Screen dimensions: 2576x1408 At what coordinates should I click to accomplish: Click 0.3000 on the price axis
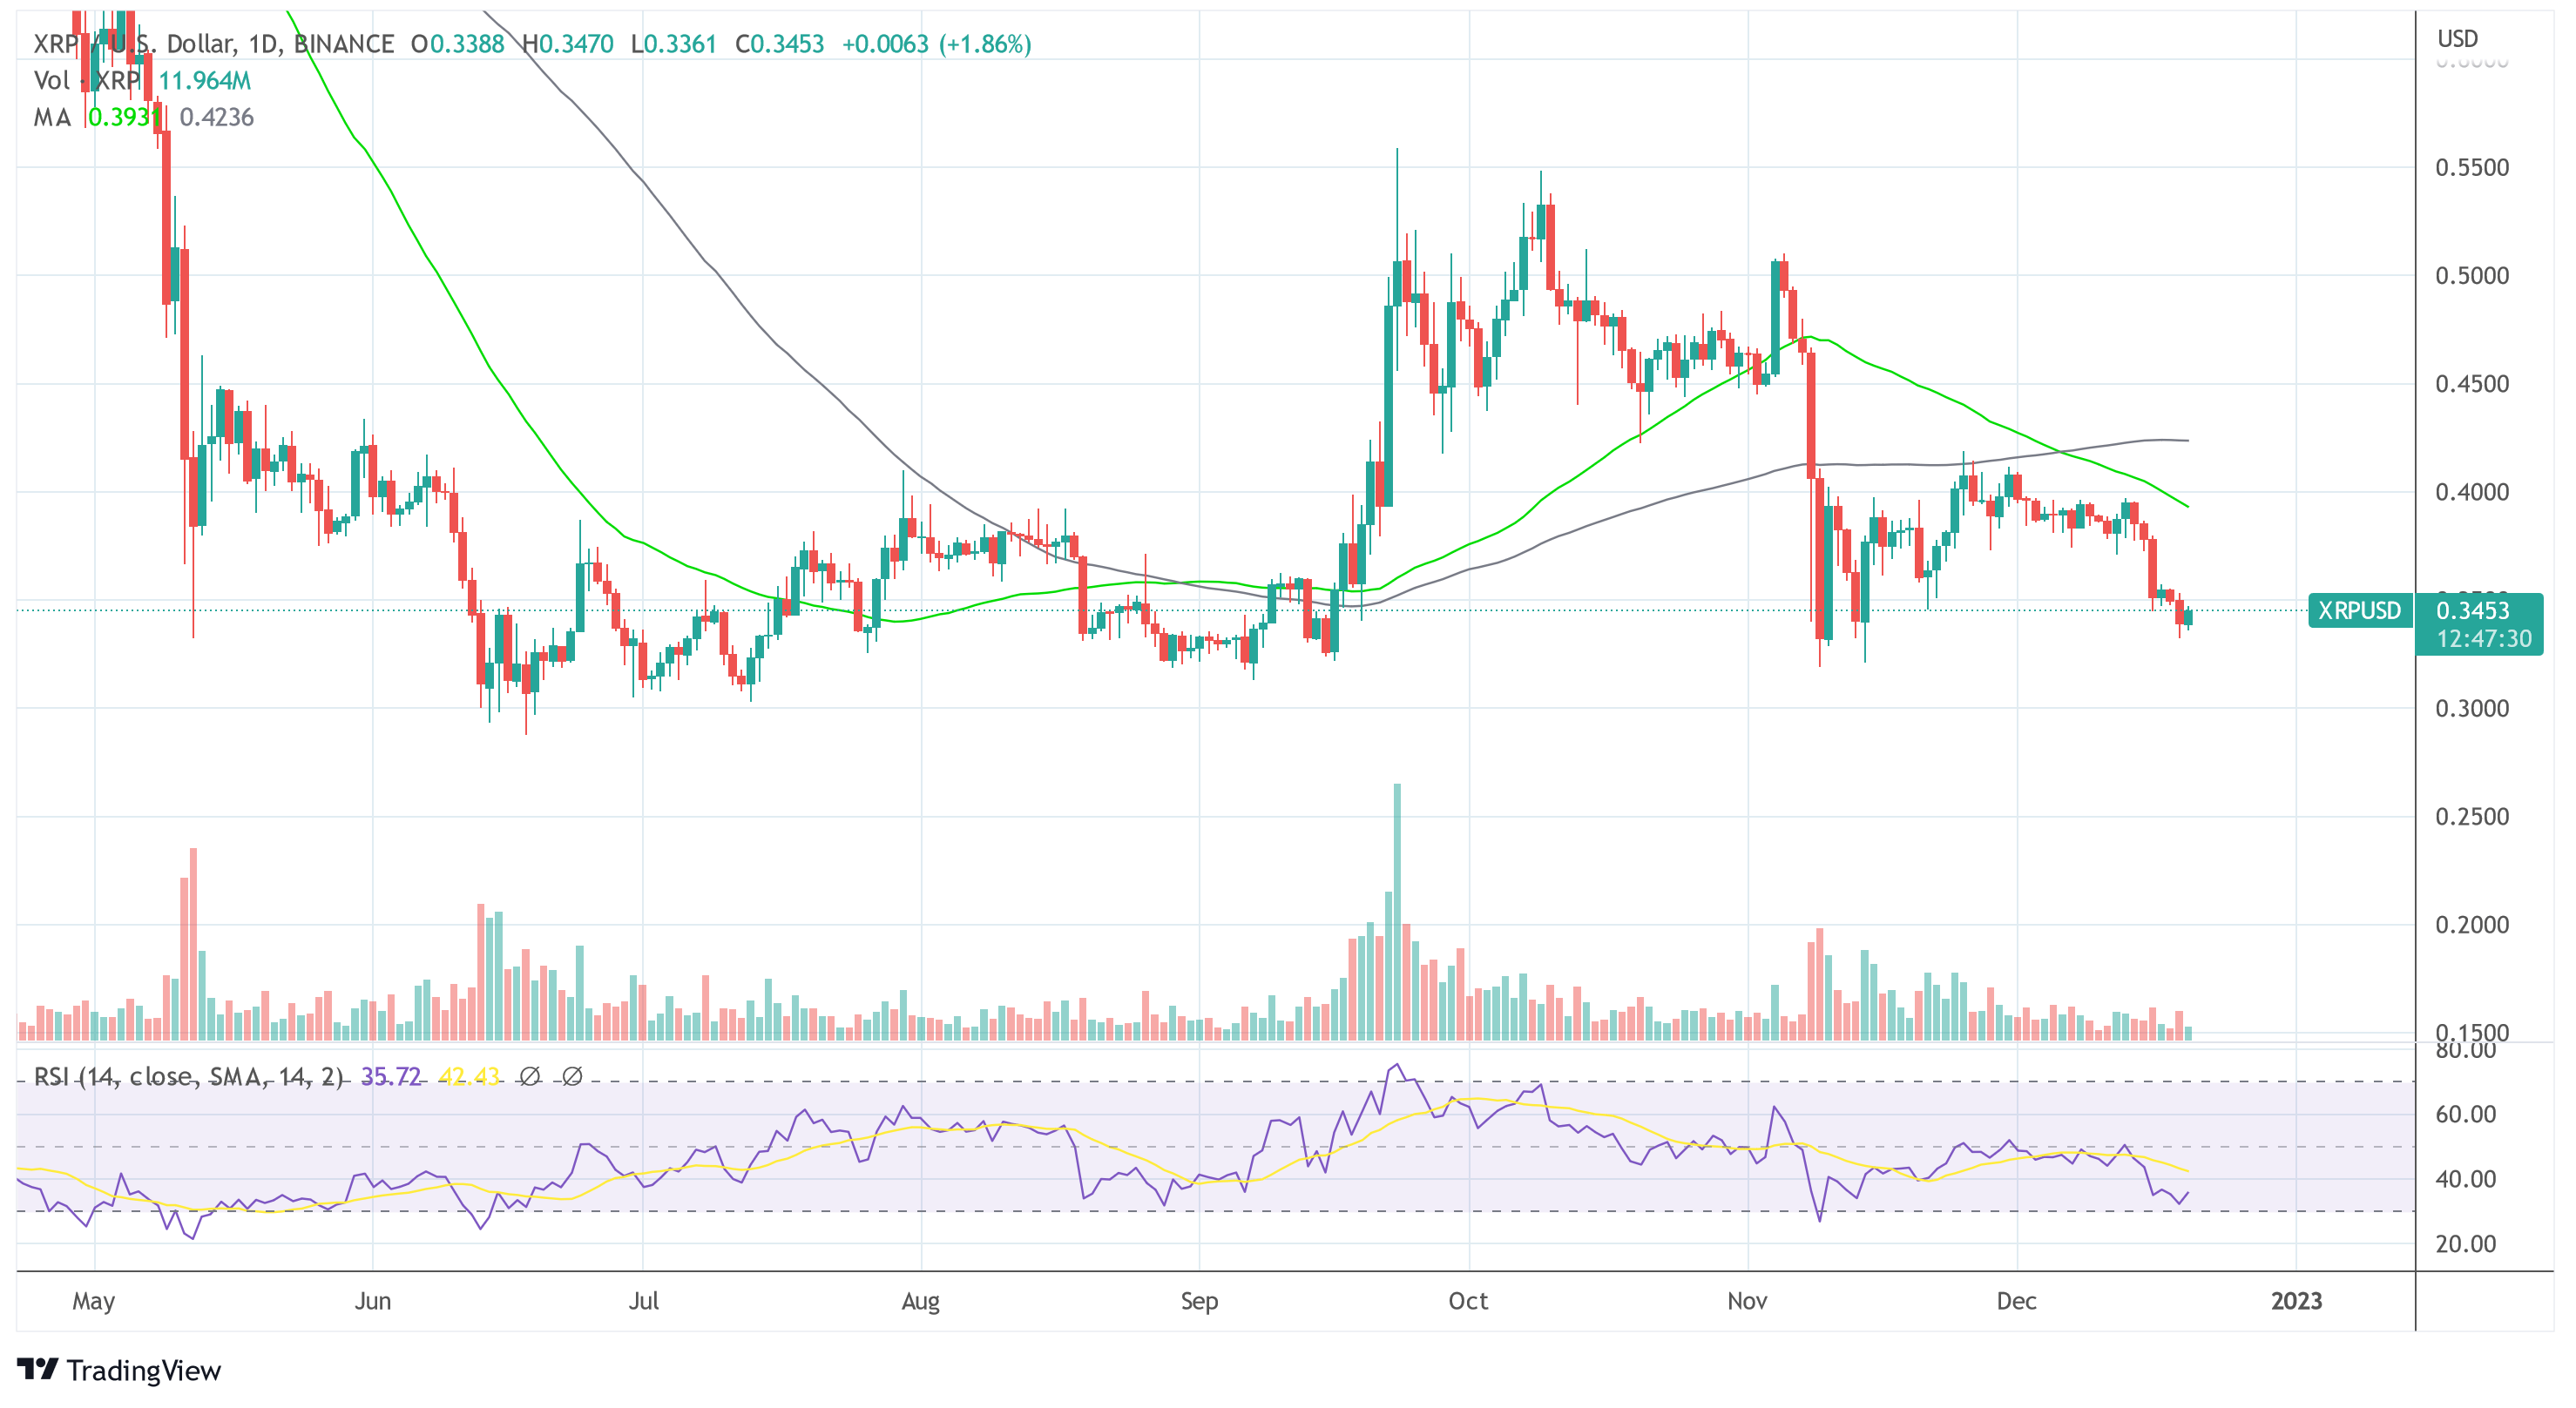point(2472,710)
